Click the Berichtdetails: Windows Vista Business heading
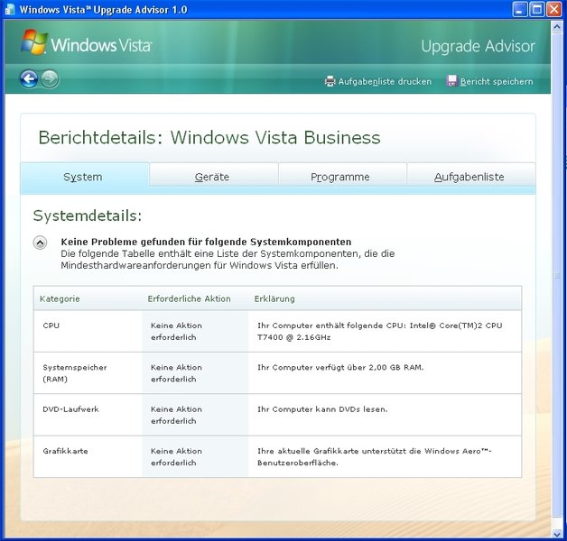Screen dimensions: 567x541 click(209, 138)
